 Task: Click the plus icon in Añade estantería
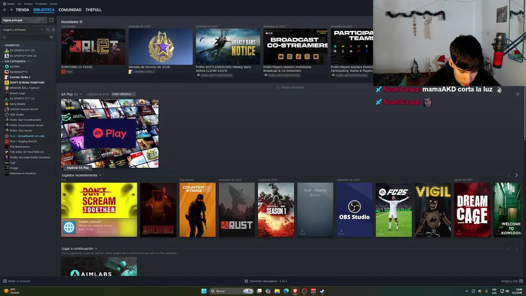click(278, 87)
